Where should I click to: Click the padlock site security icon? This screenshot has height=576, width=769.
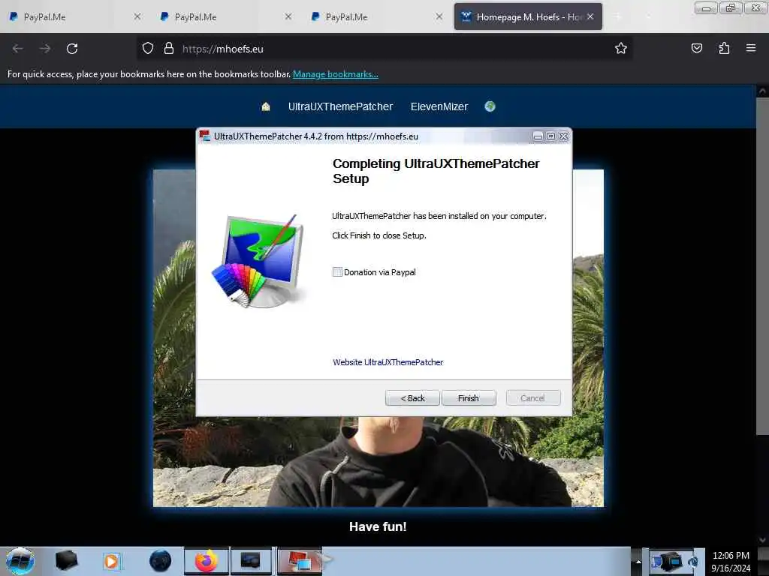[x=169, y=49]
